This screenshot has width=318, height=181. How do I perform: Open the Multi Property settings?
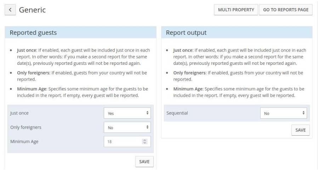(236, 10)
